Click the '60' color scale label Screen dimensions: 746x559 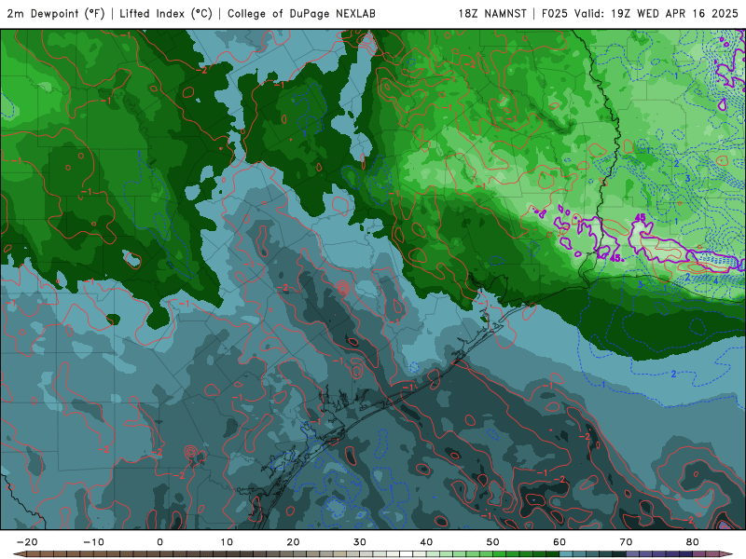(559, 542)
